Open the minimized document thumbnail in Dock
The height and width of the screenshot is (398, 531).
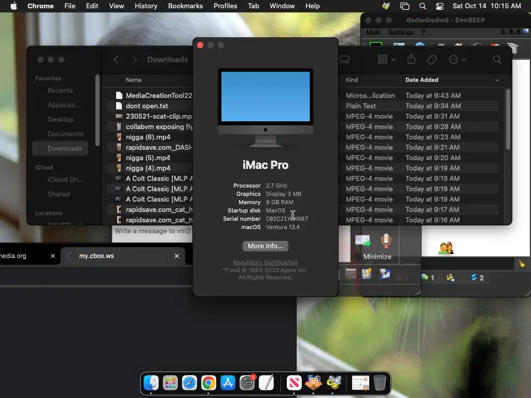(x=360, y=383)
